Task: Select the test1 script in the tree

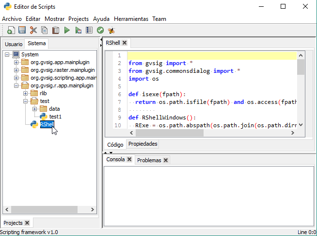Action: click(55, 117)
